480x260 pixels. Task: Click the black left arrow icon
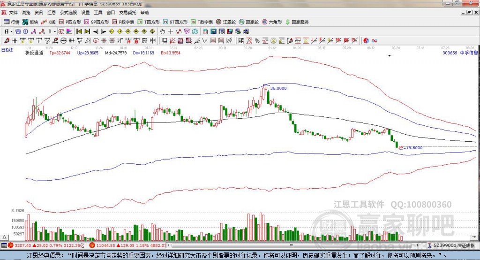click(x=96, y=31)
